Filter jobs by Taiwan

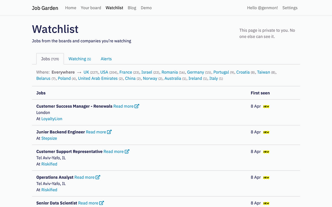click(264, 72)
